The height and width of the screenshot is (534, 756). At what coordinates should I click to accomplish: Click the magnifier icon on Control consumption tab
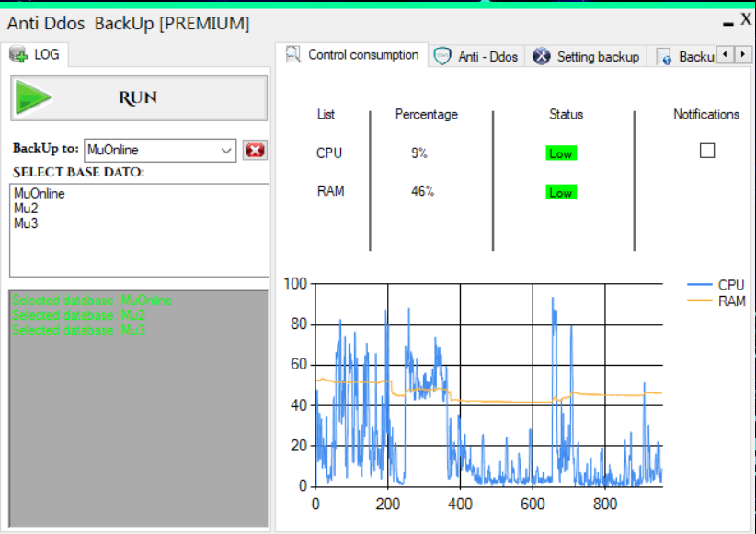(x=293, y=54)
